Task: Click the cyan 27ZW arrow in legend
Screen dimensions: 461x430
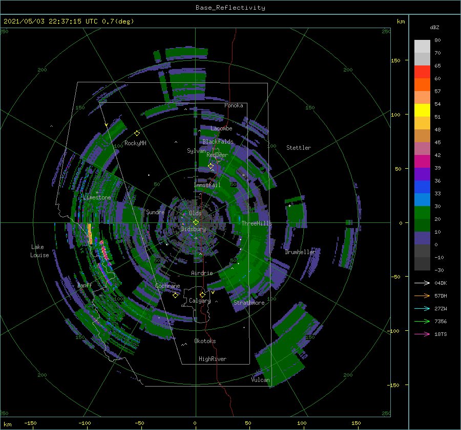Action: (x=422, y=308)
